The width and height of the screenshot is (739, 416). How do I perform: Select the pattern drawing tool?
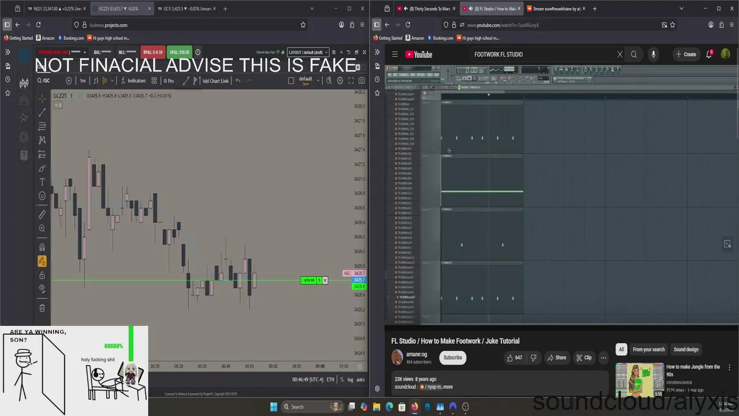[x=42, y=140]
